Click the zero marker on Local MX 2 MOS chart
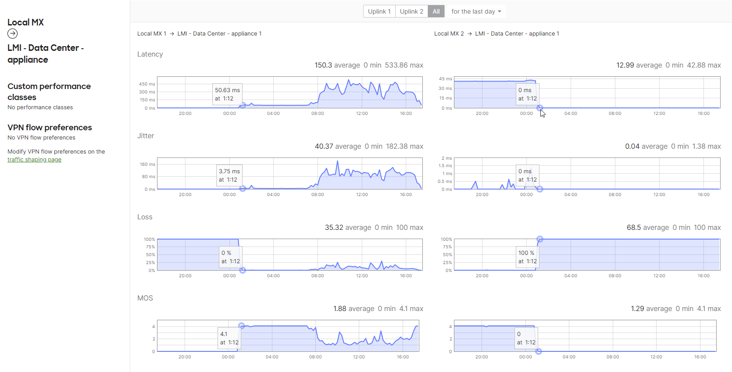Screen dimensions: 732x372 (x=539, y=351)
